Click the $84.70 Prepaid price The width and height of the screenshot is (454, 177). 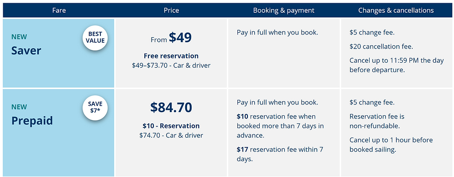(x=171, y=107)
